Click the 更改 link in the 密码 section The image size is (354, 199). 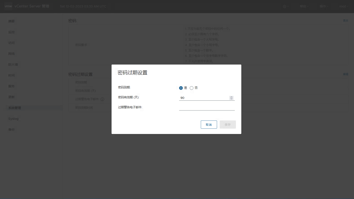point(346,20)
